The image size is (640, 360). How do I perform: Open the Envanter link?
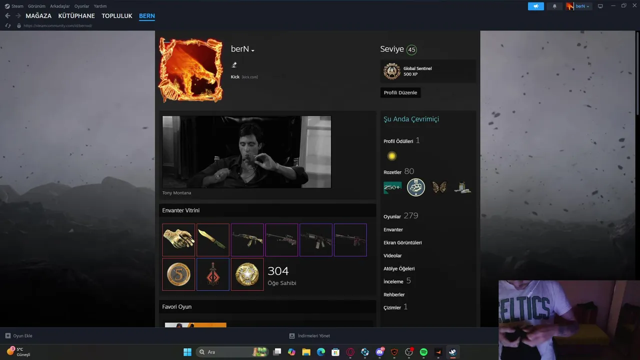393,229
